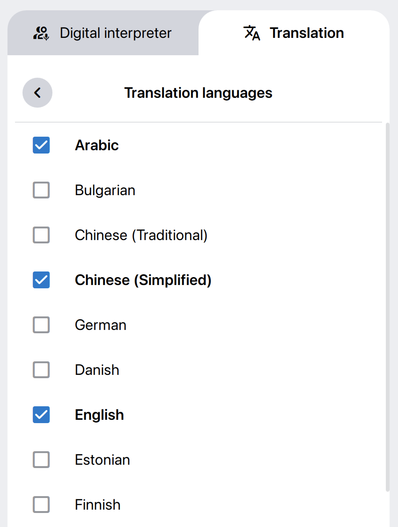Select the Danish language label

(97, 370)
